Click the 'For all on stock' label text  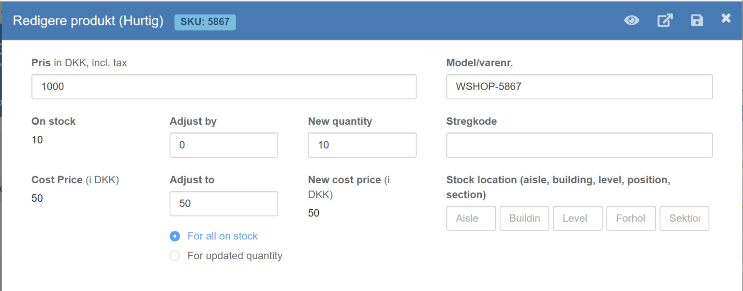223,236
